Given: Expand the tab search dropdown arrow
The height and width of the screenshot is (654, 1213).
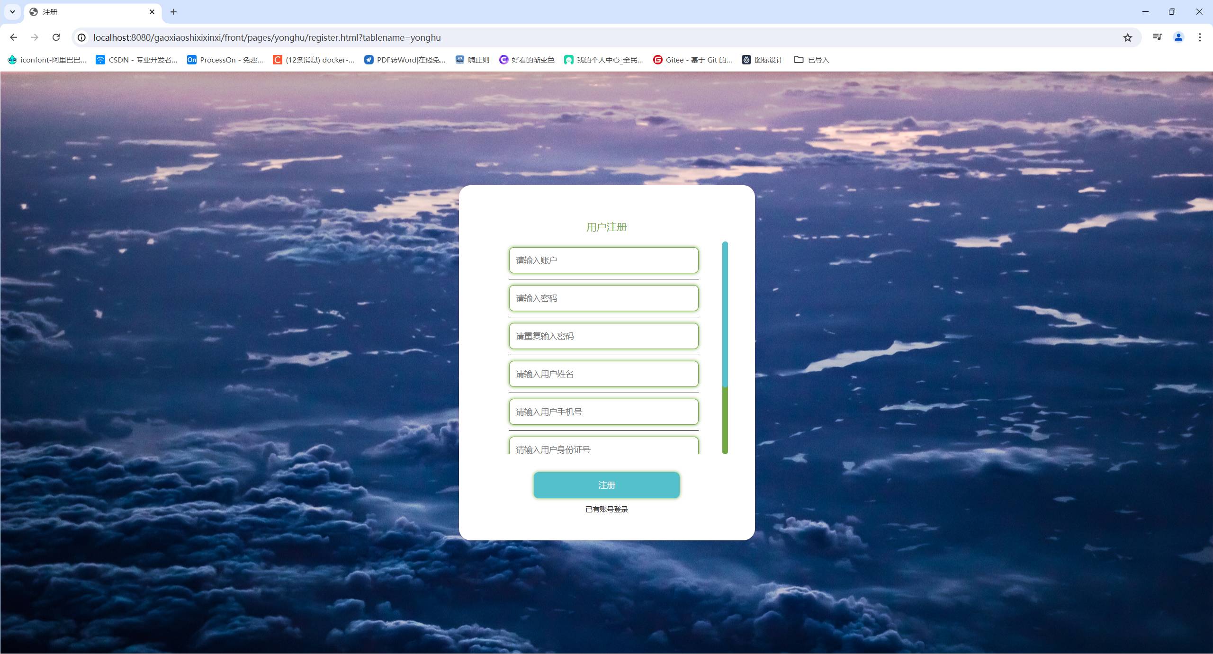Looking at the screenshot, I should point(13,12).
